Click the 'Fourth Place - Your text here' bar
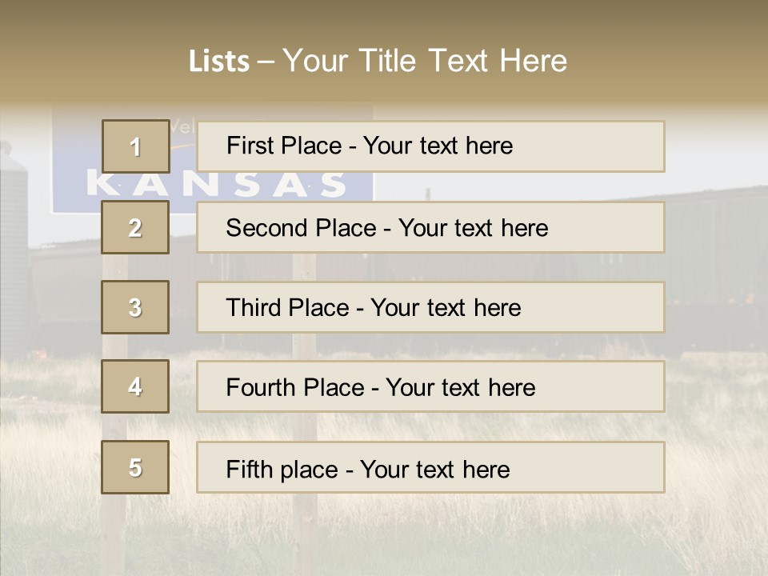The width and height of the screenshot is (768, 576). (x=430, y=386)
